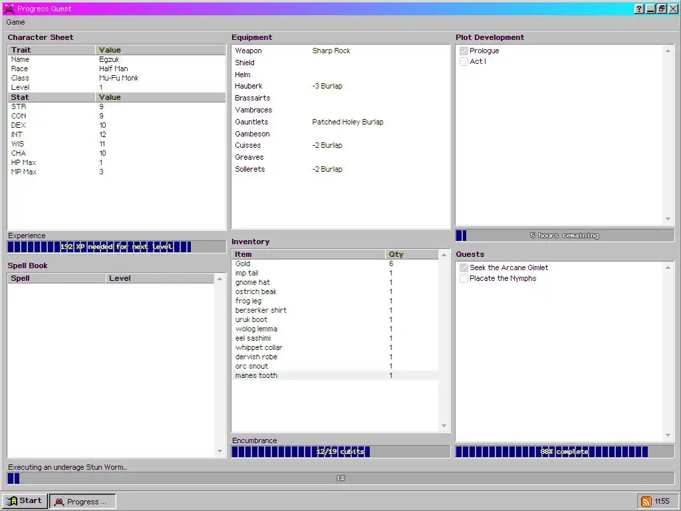Select the STR stat row
This screenshot has height=511, width=681.
point(116,106)
